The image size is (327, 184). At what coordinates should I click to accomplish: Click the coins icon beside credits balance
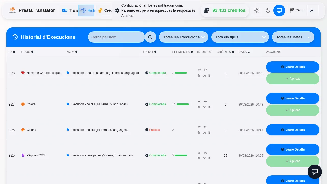206,10
